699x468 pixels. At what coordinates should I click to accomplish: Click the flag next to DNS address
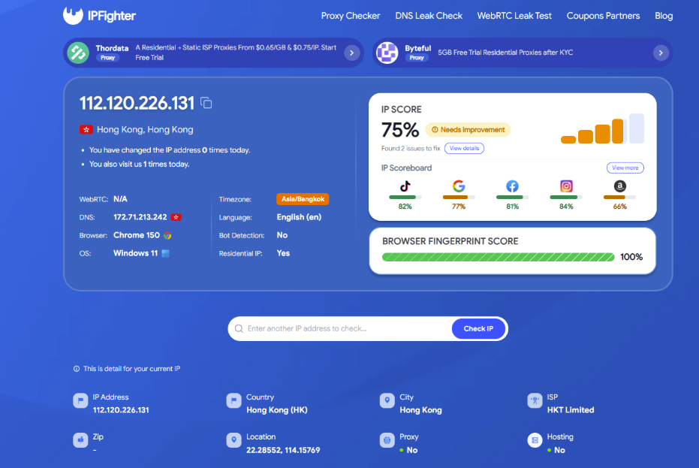[176, 217]
